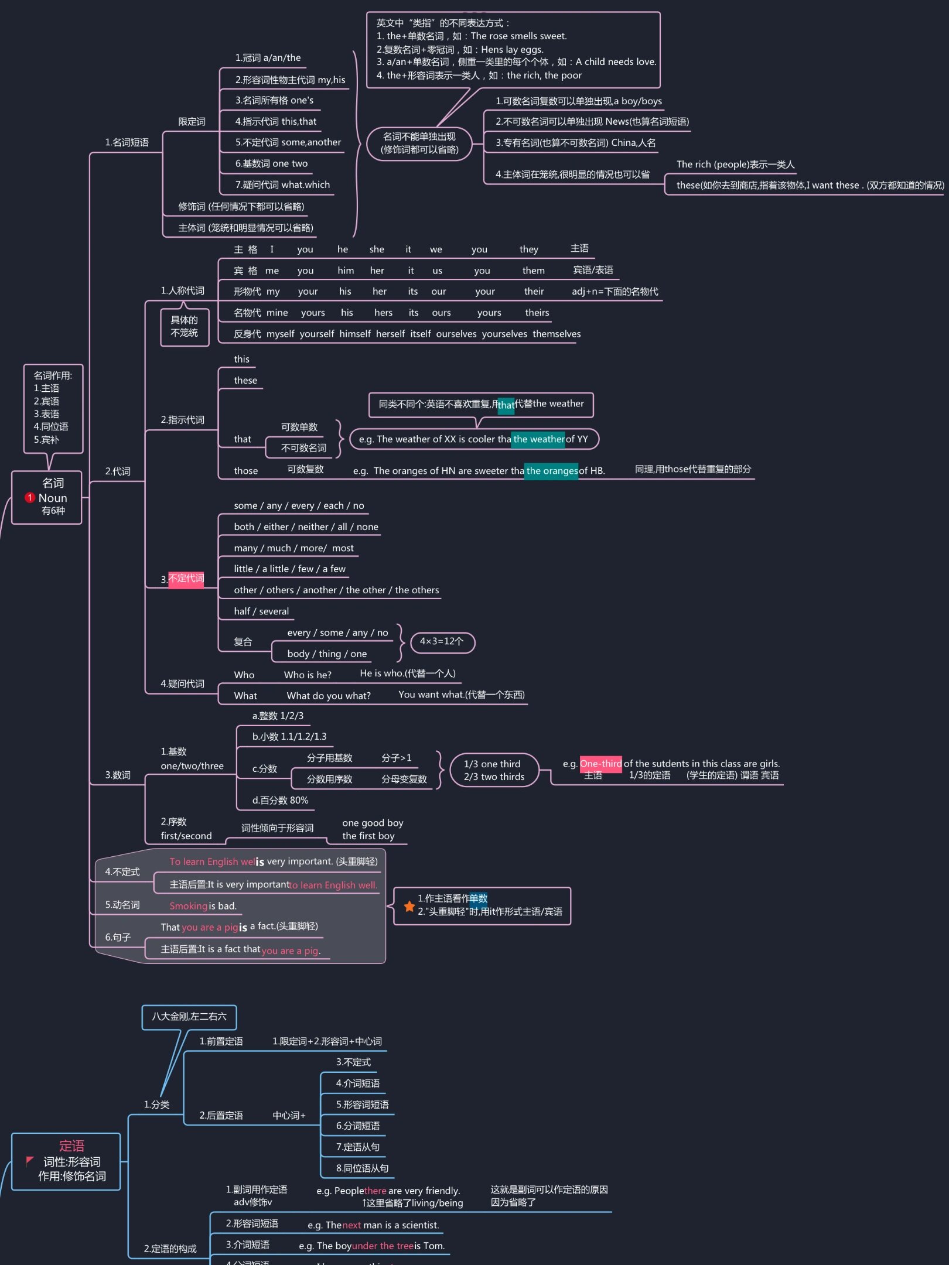Select the central 名词 Noun 有6种 node

click(47, 497)
